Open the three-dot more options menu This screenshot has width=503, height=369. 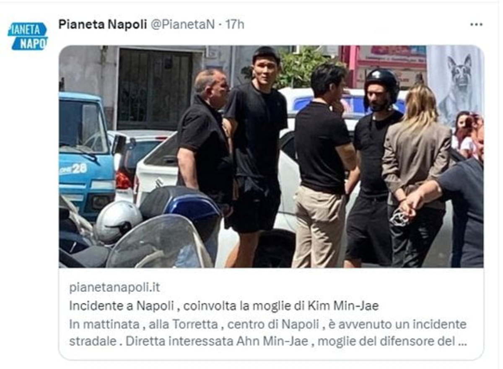(476, 24)
